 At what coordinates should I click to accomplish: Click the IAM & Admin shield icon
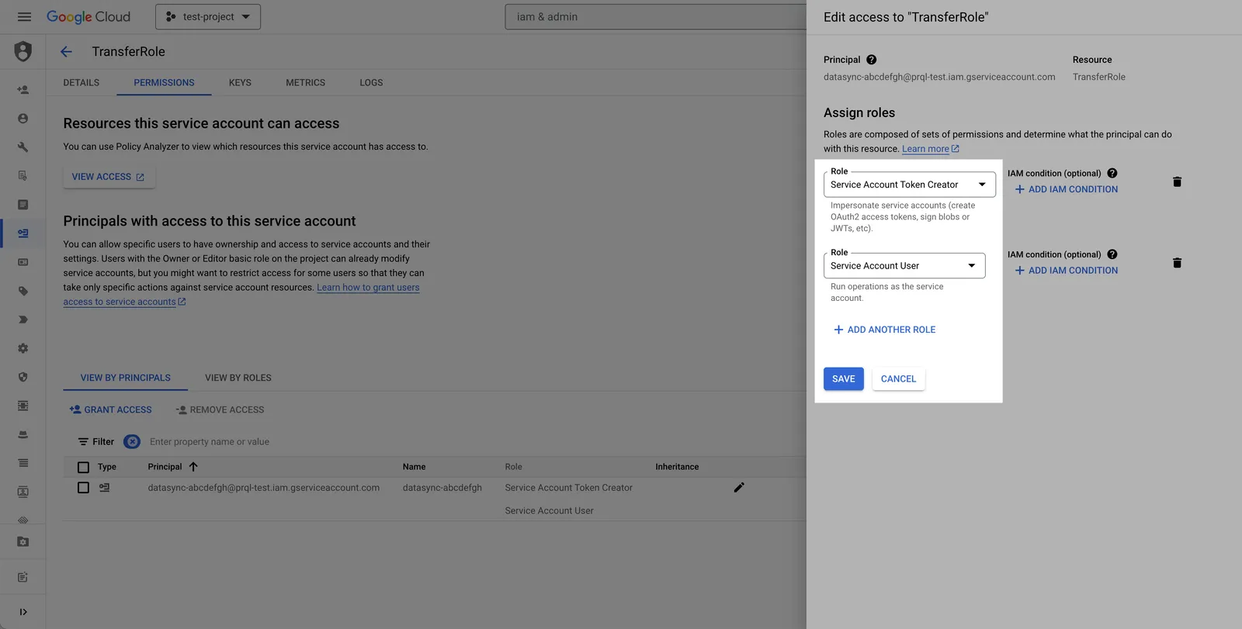[23, 51]
